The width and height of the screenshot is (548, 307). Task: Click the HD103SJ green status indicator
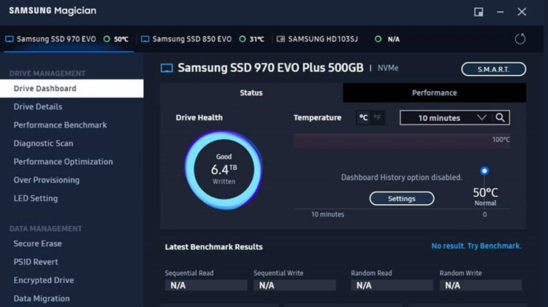point(378,39)
